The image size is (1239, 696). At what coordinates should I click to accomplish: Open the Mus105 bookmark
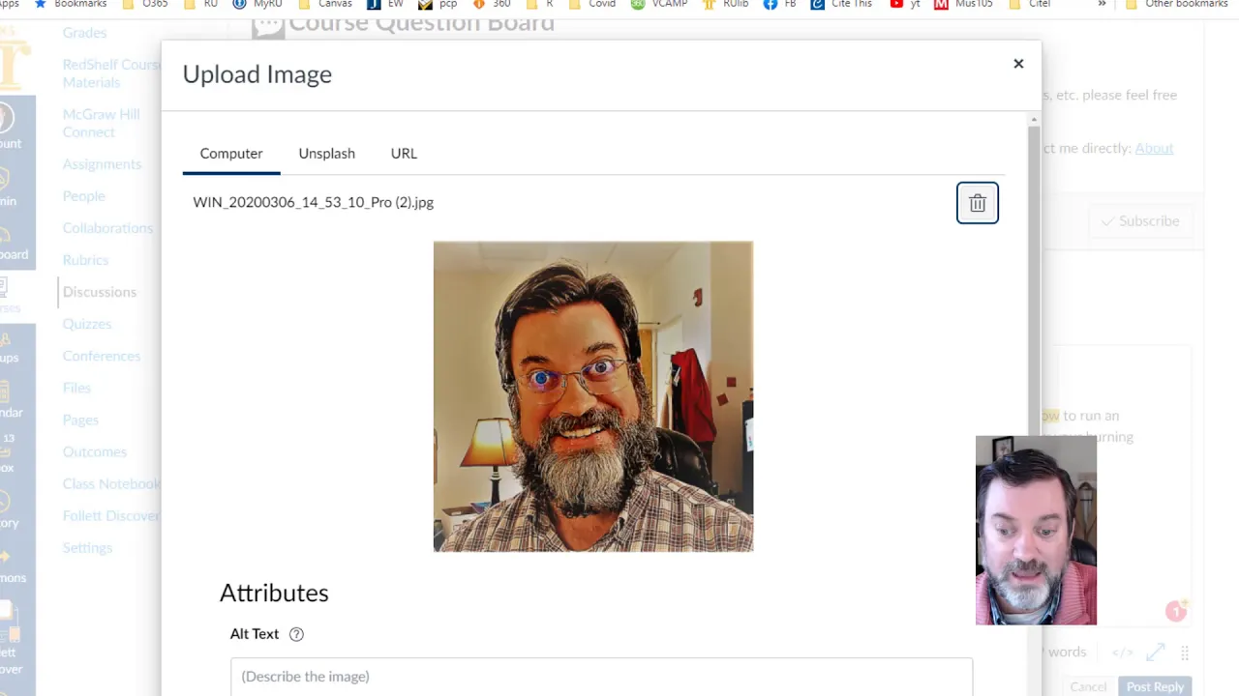pyautogui.click(x=965, y=4)
